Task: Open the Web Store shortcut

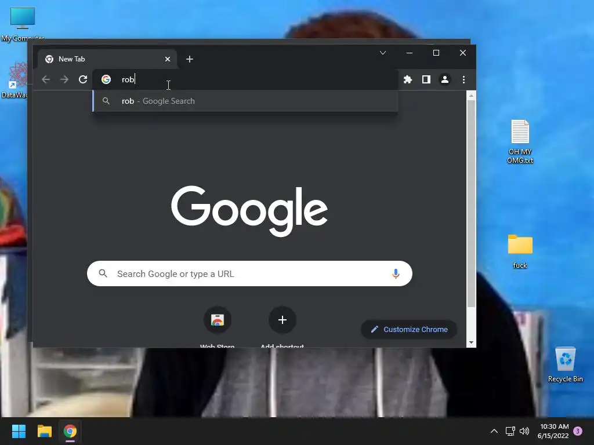Action: click(218, 327)
